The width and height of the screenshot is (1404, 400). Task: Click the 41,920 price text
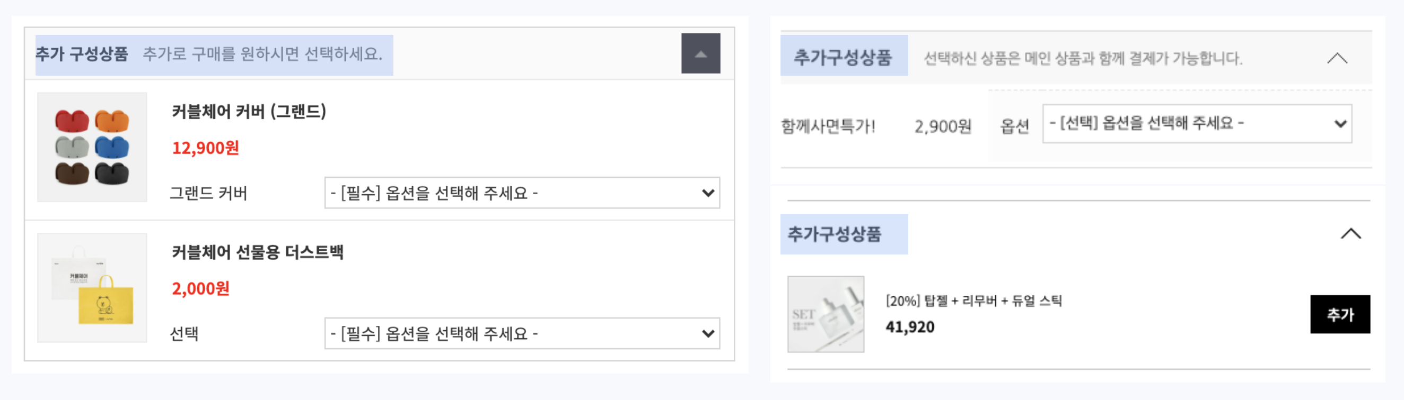click(910, 327)
